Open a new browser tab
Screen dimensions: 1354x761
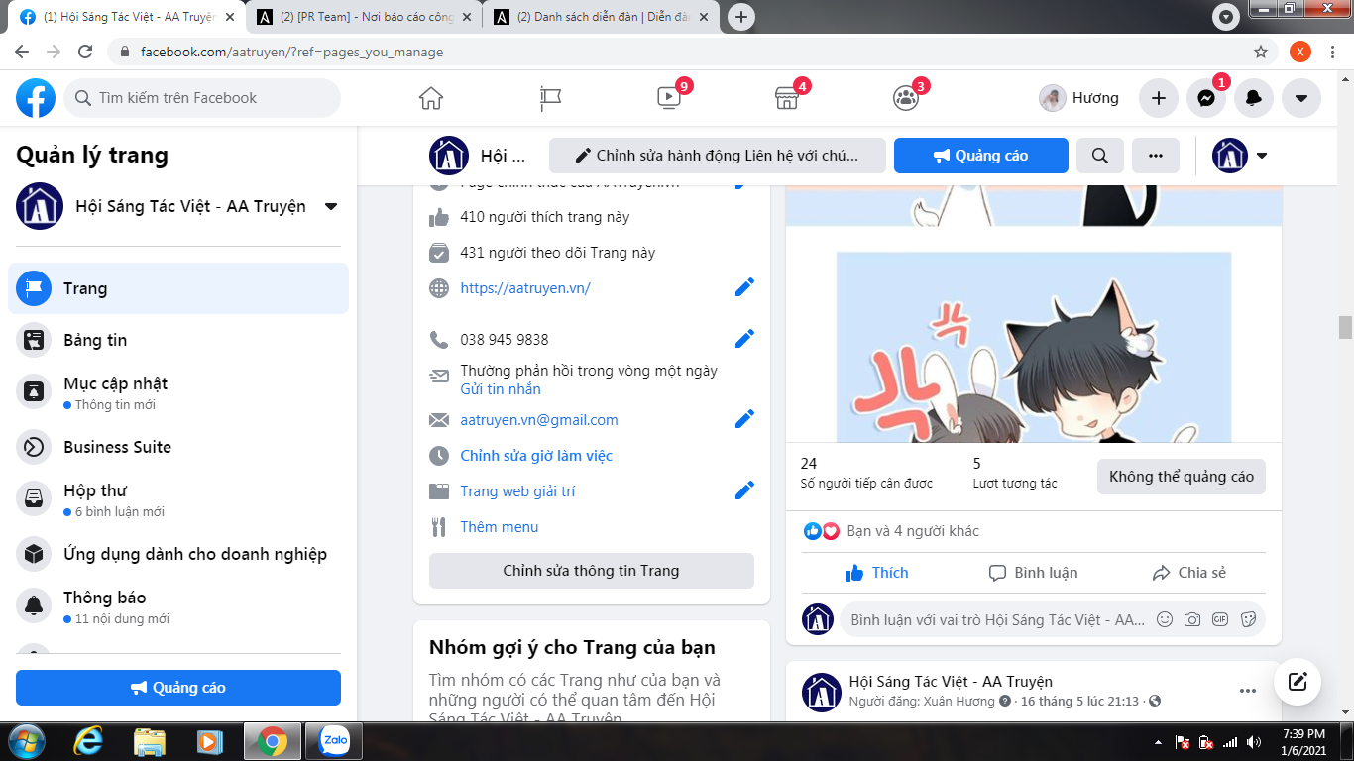[741, 17]
